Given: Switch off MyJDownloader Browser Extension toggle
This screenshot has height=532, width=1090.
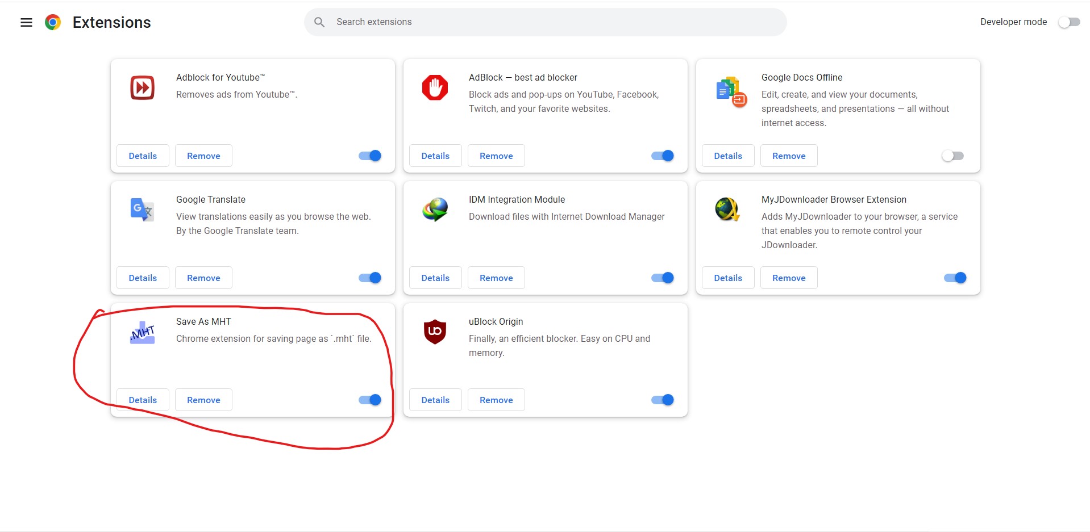Looking at the screenshot, I should pyautogui.click(x=955, y=278).
